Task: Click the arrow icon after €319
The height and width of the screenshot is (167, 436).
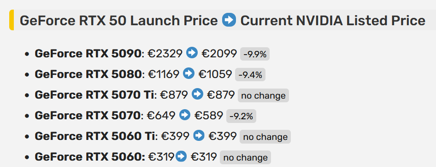Action: 181,156
